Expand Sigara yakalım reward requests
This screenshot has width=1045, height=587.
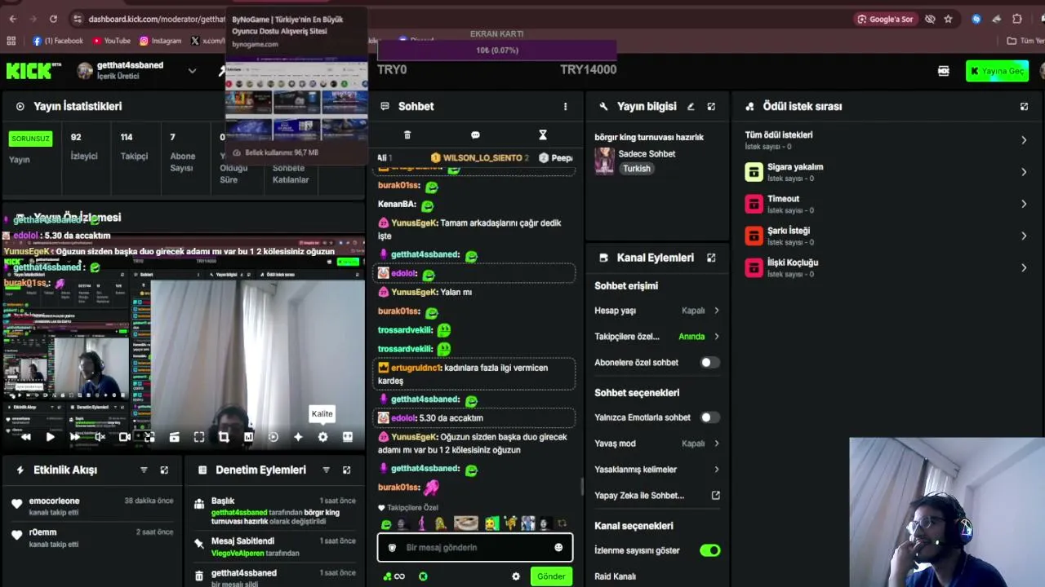(x=887, y=172)
